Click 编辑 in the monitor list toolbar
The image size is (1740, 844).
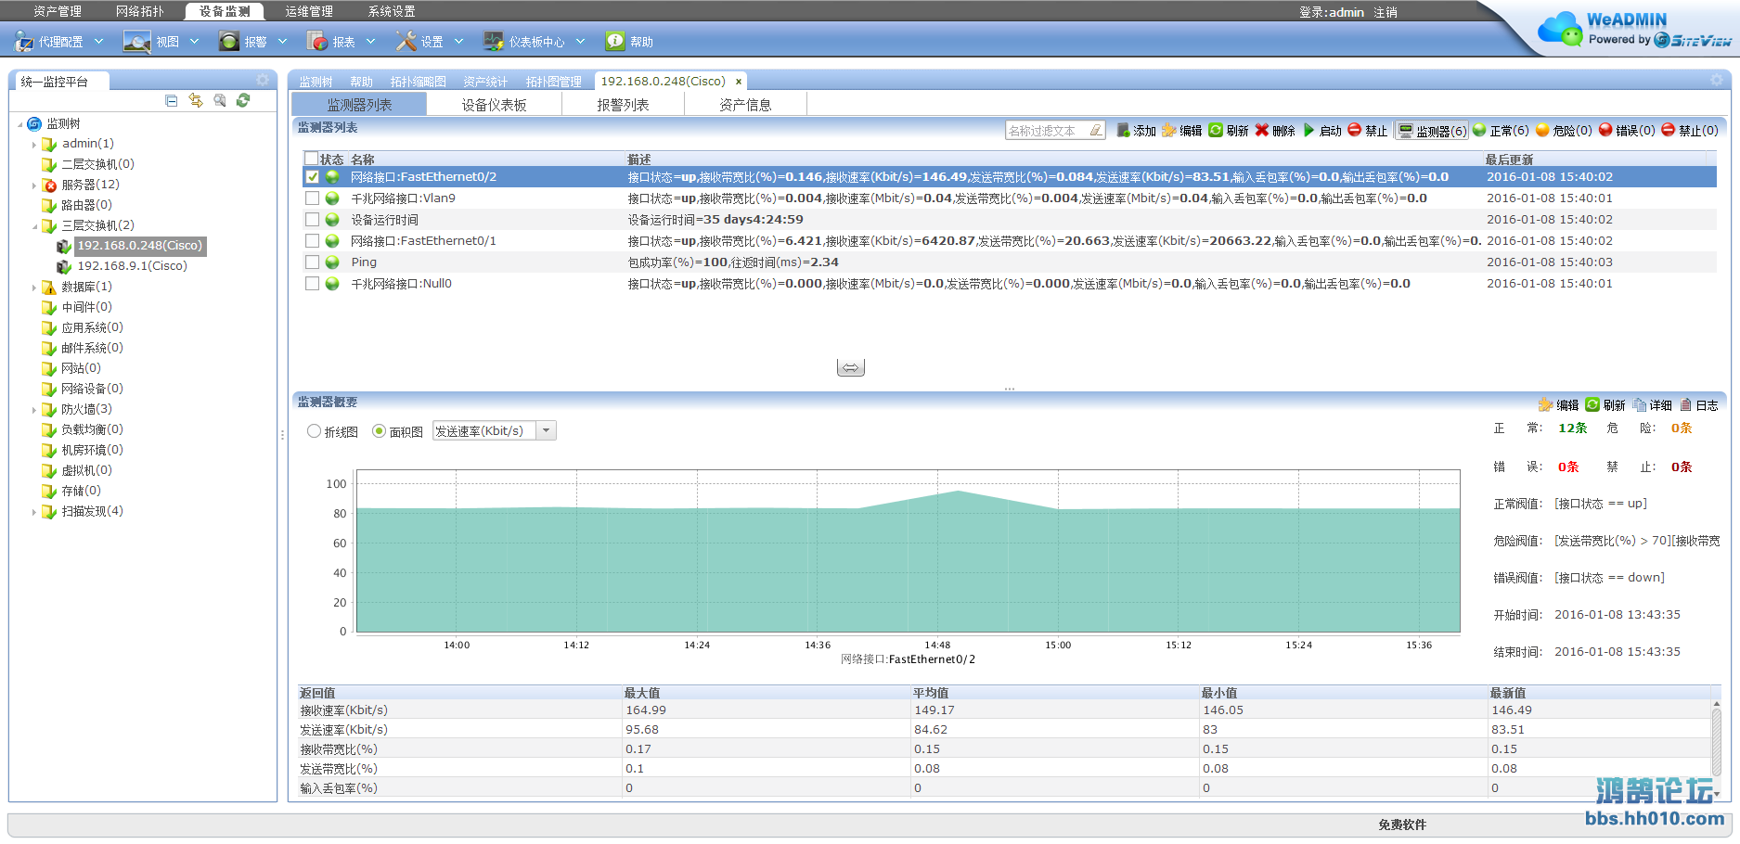1181,131
